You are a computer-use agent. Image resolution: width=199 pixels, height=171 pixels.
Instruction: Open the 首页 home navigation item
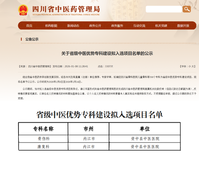[x=29, y=26]
